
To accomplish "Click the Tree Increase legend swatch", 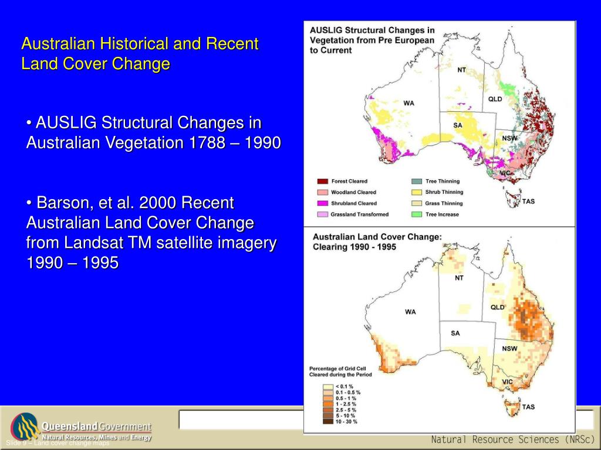I will 417,214.
